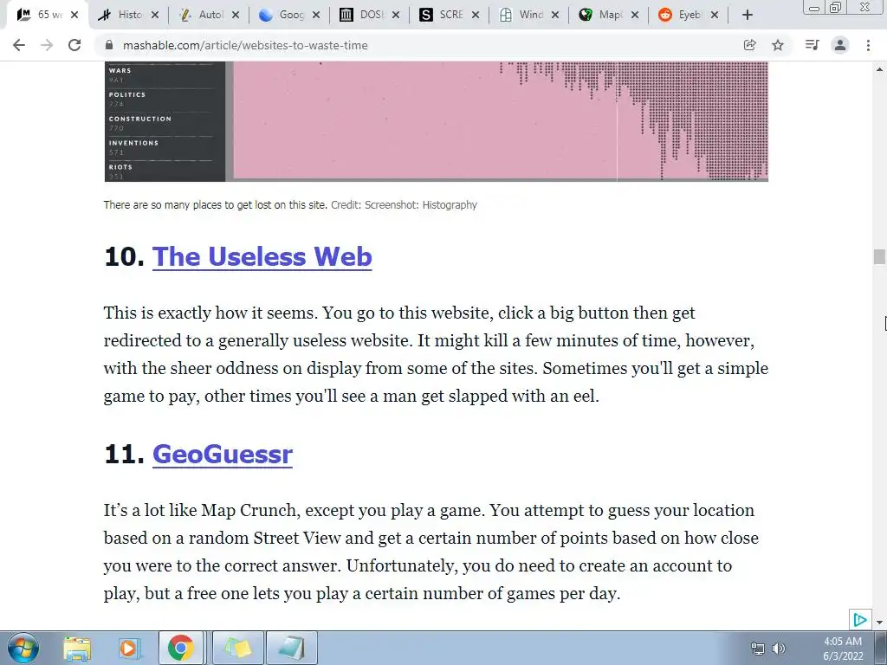887x665 pixels.
Task: Click the Histography image caption text
Action: [290, 204]
